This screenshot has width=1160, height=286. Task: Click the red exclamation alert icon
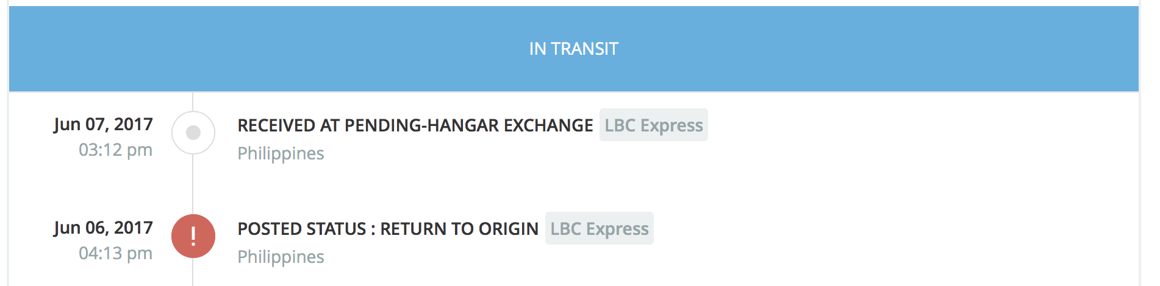(193, 236)
